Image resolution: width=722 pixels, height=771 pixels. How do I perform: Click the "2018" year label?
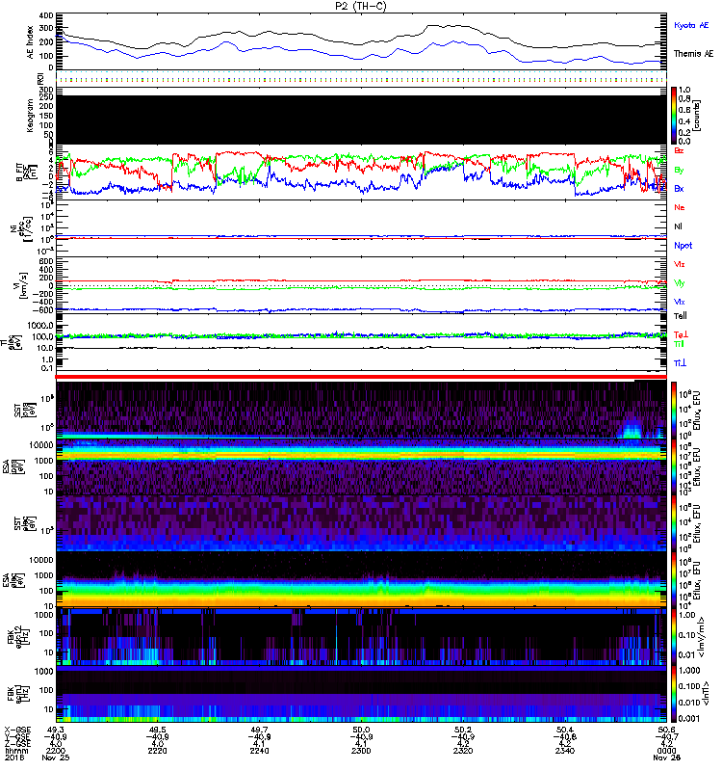click(x=14, y=758)
